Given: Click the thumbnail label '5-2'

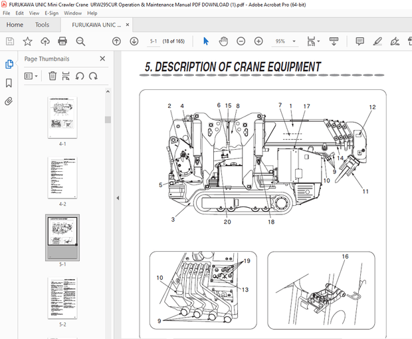Looking at the screenshot, I should pos(62,324).
